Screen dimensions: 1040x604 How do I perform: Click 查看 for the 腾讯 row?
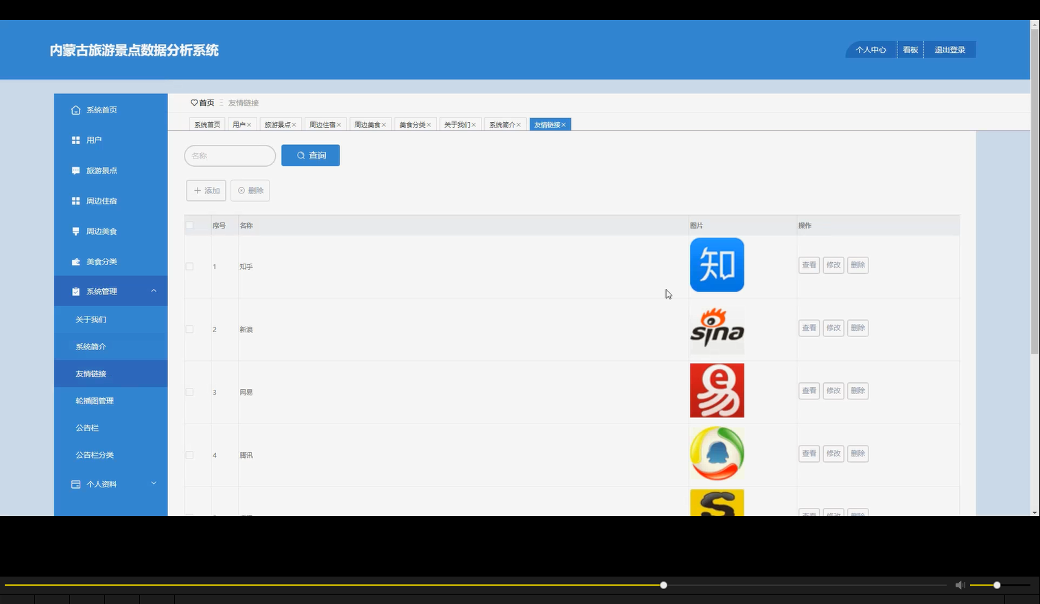tap(809, 454)
